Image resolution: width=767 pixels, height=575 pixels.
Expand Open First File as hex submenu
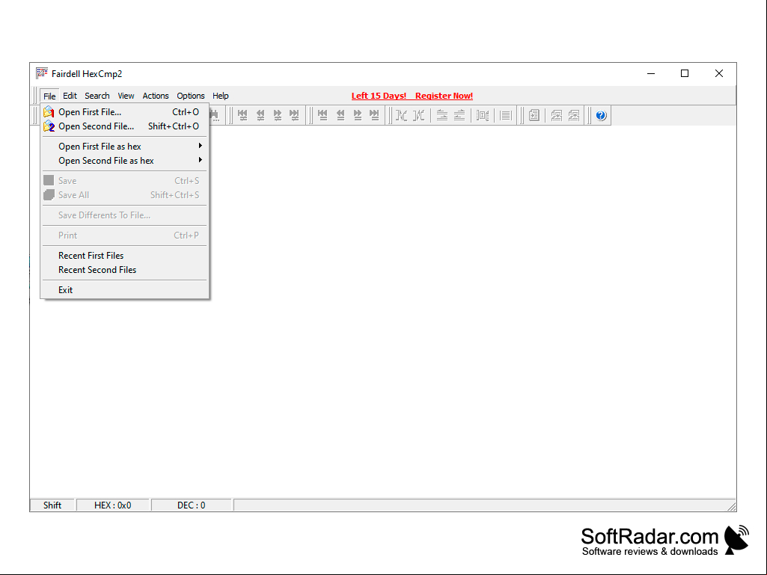click(x=125, y=147)
